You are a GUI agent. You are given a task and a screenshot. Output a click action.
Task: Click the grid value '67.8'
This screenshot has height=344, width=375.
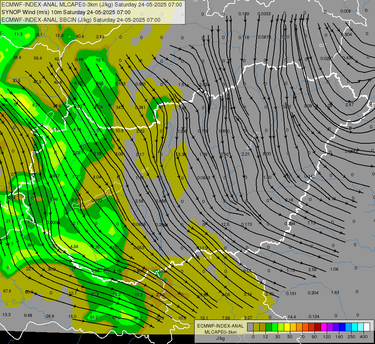tap(7, 291)
